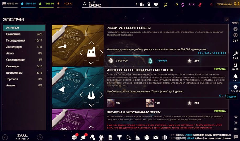Switch to next planet with right arrow
Viewport: 240px width, 141px height.
coord(40,137)
